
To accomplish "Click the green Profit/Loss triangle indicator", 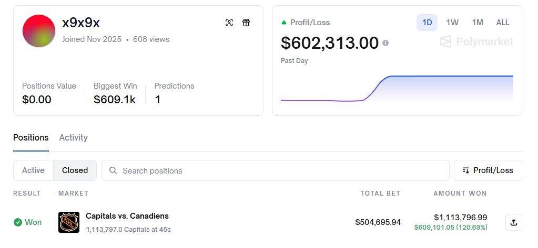I will 284,23.
